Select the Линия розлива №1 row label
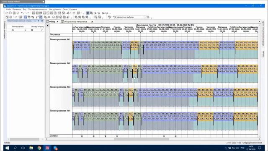The image size is (268, 151). tap(60, 39)
